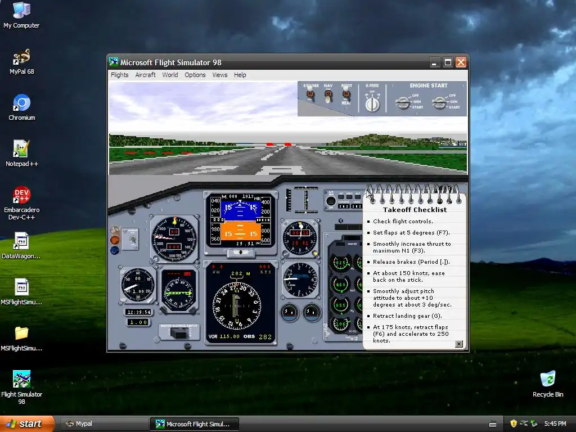Switch to Mypal taskbar button
576x432 pixels.
pyautogui.click(x=103, y=424)
